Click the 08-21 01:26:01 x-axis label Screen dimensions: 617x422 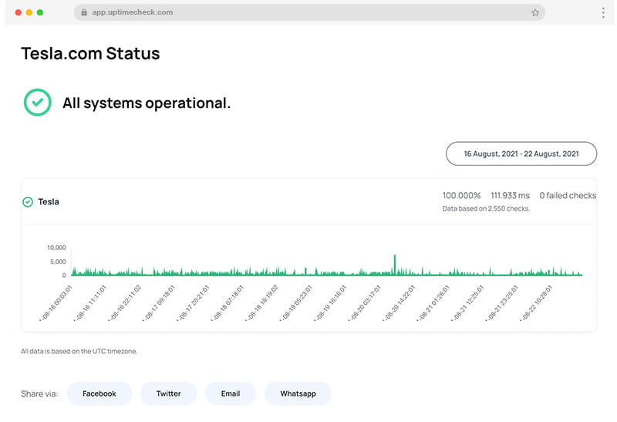point(433,303)
